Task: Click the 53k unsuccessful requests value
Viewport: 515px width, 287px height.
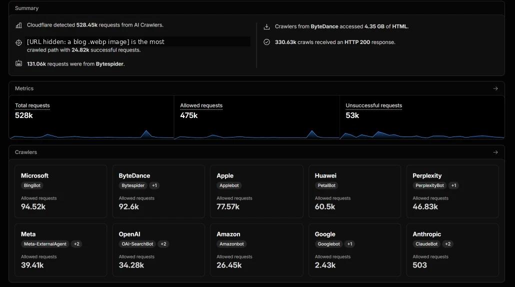Action: pos(352,115)
